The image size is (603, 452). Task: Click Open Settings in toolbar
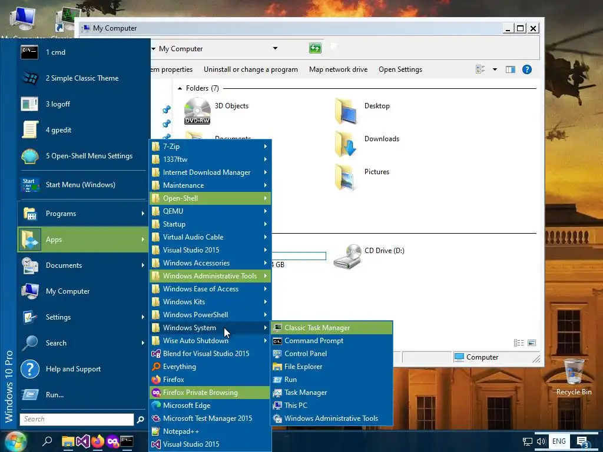point(400,69)
